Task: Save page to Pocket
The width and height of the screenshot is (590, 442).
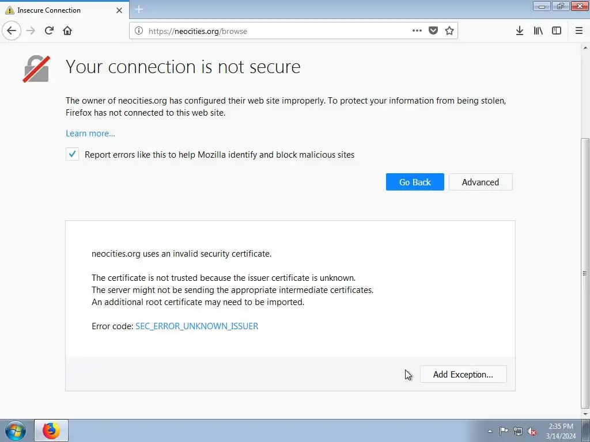Action: tap(433, 31)
